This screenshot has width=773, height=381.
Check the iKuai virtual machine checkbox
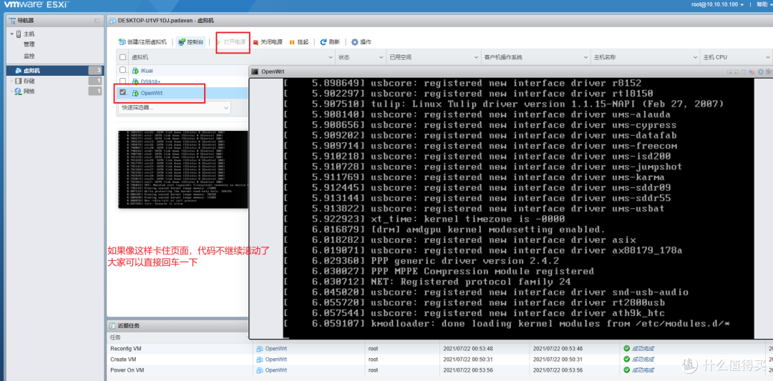(123, 70)
